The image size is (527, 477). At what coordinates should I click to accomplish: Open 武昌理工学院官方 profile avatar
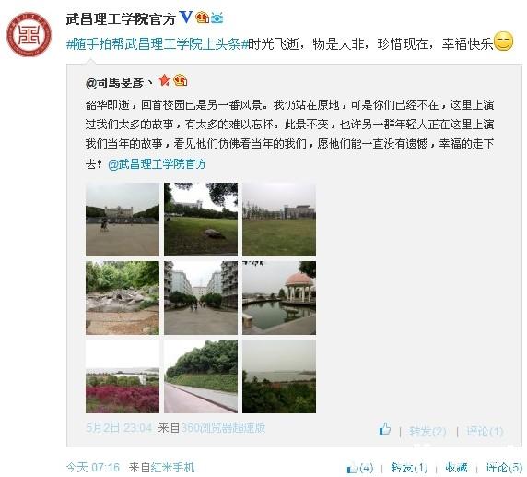coord(29,34)
